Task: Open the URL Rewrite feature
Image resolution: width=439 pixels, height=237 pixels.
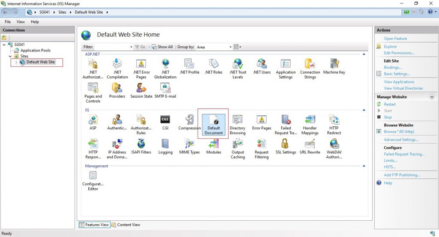Action: pyautogui.click(x=310, y=147)
